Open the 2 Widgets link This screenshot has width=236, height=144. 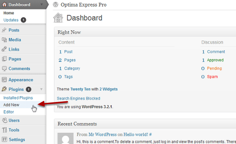(108, 89)
